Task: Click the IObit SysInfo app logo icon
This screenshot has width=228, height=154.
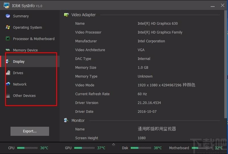Action: tap(7, 5)
